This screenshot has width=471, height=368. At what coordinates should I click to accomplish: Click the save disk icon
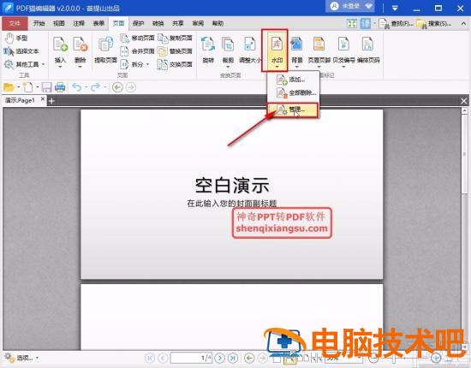(46, 87)
